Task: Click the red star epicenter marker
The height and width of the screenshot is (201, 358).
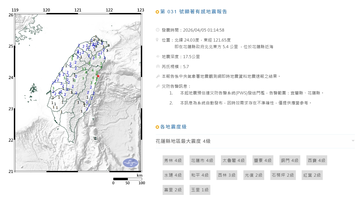Action: [98, 76]
